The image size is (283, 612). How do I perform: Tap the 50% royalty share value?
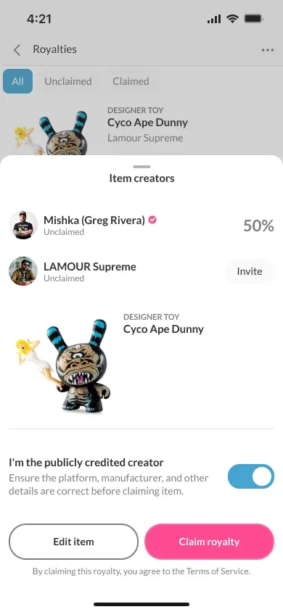[258, 226]
